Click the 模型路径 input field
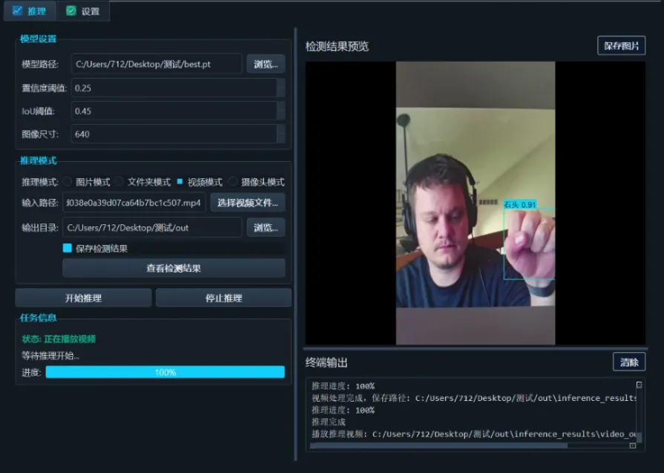The image size is (664, 473). click(x=157, y=64)
